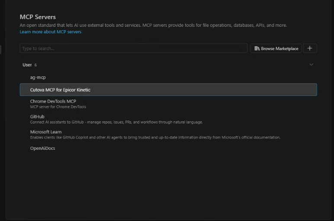
Task: Click the User group header label
Action: tap(27, 65)
